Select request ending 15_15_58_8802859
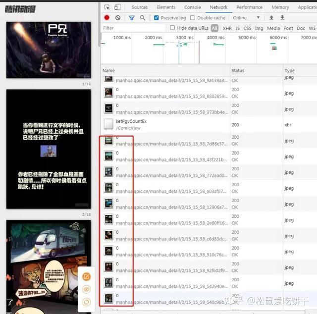The image size is (317, 314). (209, 93)
